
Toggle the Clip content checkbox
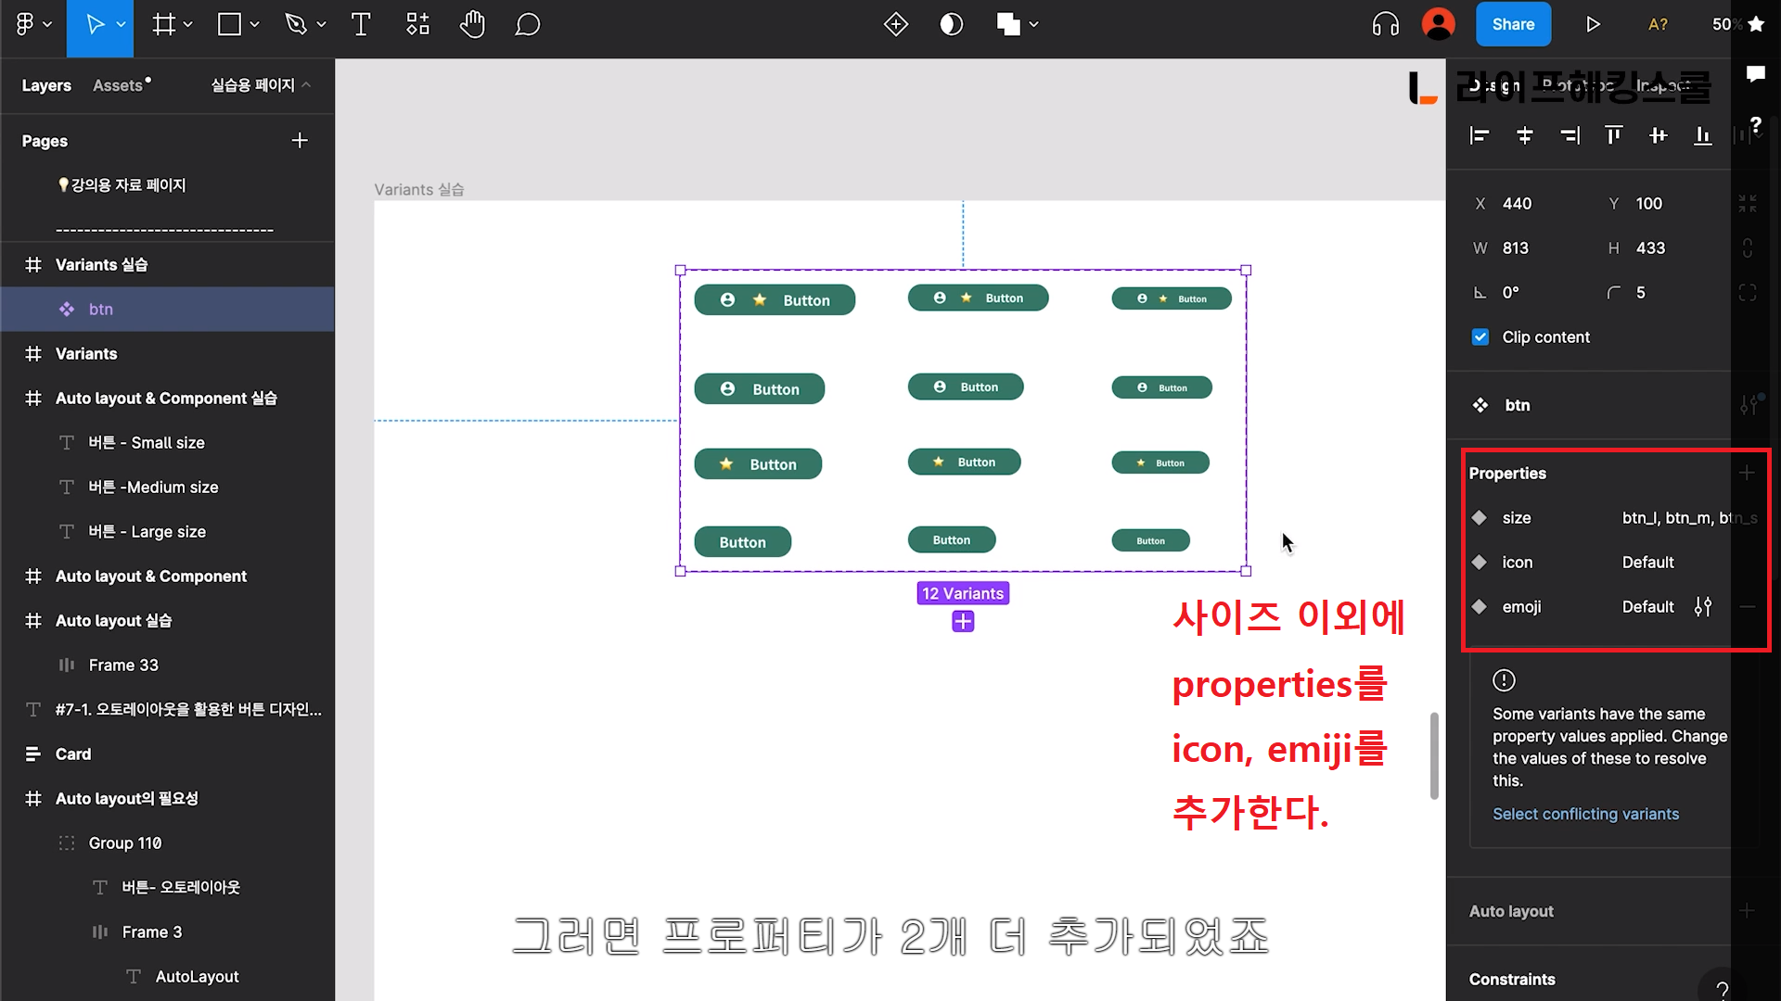[1480, 337]
